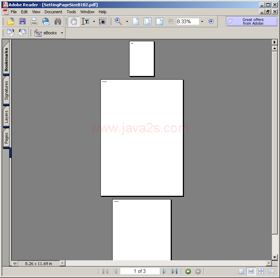Open the Document menu

[53, 12]
